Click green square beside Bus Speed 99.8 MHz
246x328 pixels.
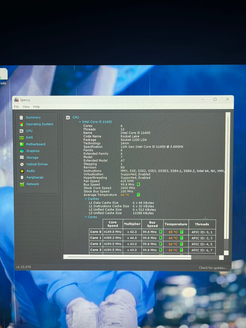tap(138, 184)
